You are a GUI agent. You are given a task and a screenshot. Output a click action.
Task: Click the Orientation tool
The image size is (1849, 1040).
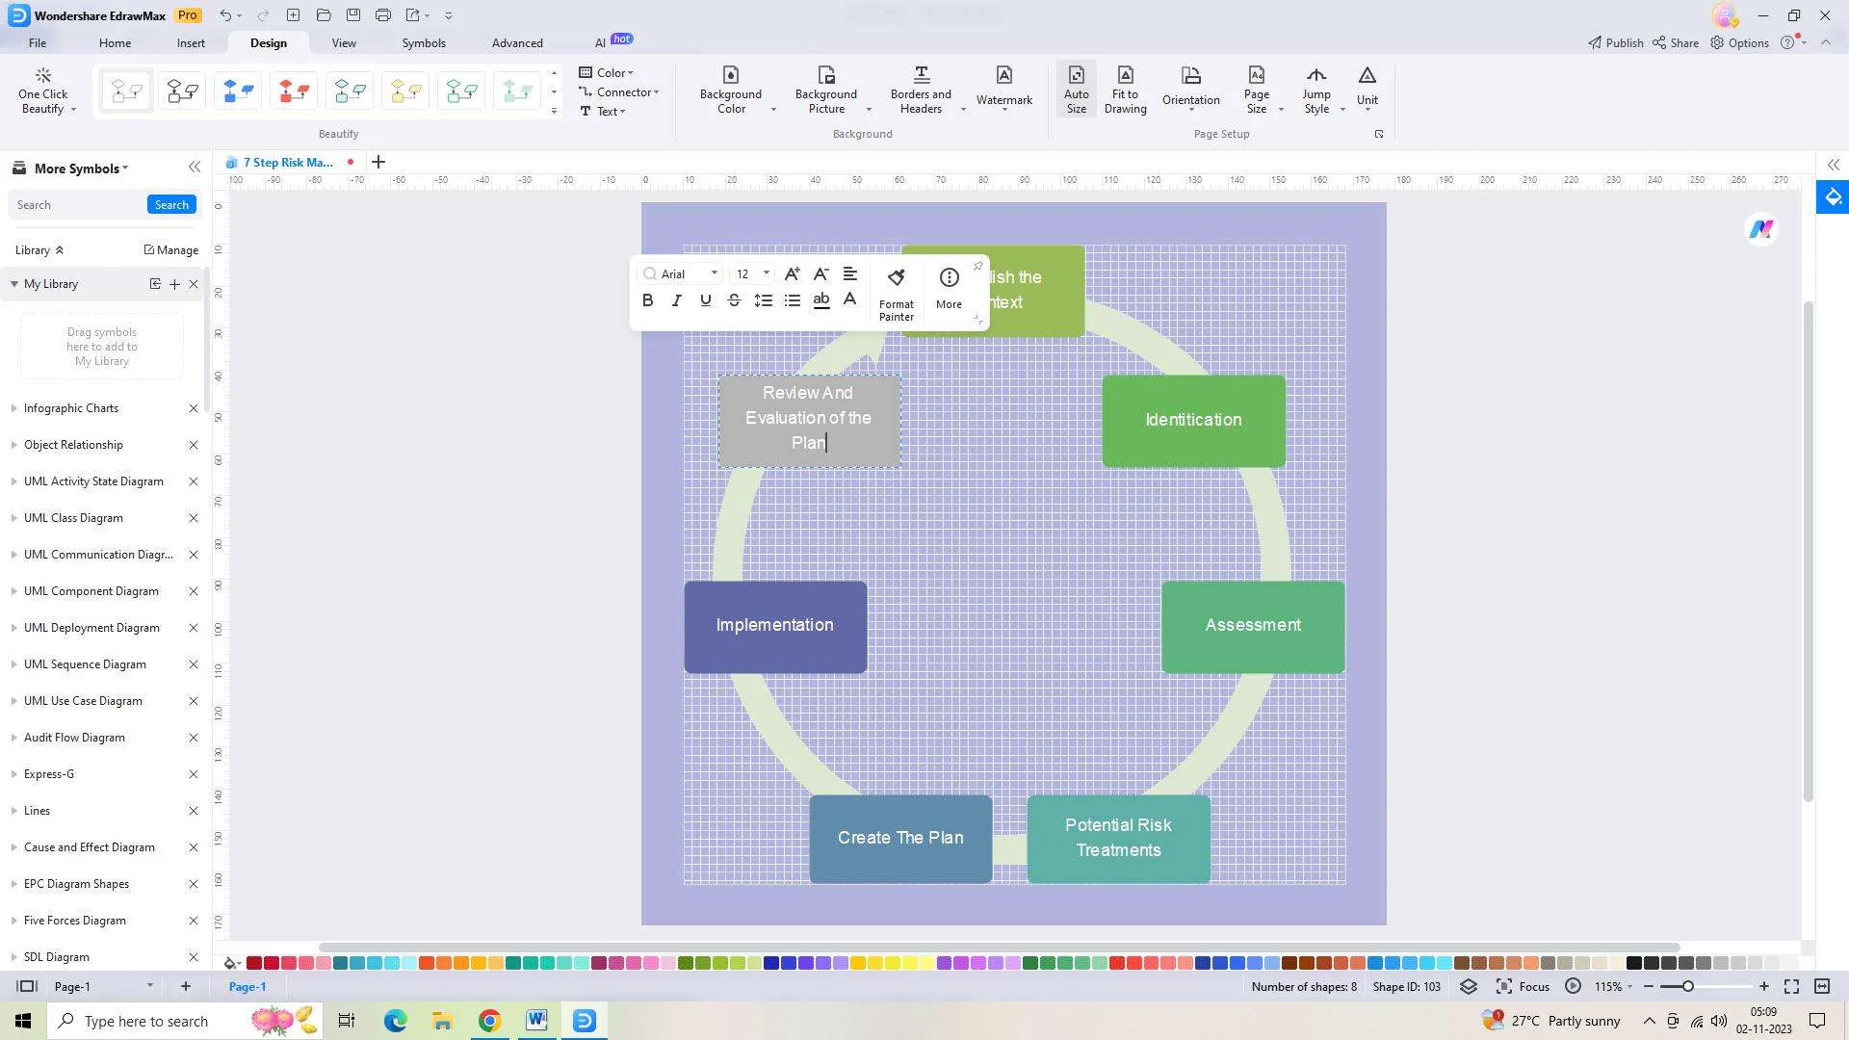(1190, 89)
